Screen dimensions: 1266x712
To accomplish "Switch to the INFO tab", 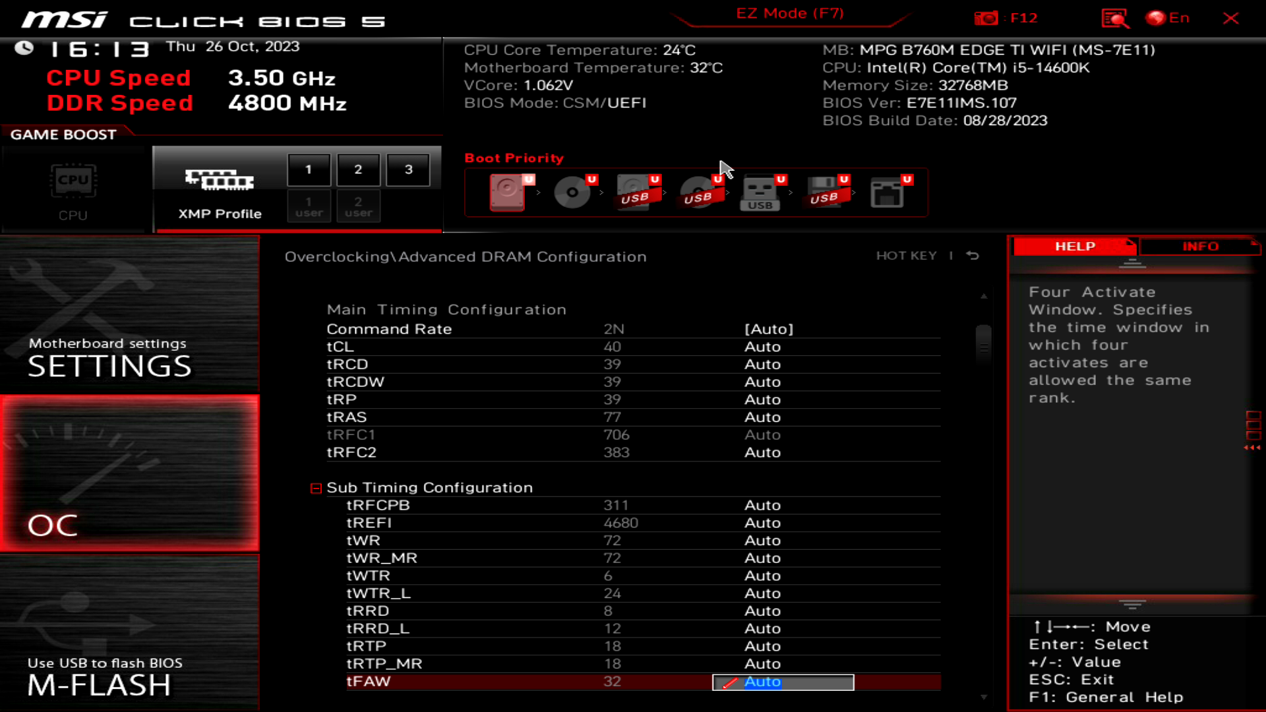I will coord(1199,246).
